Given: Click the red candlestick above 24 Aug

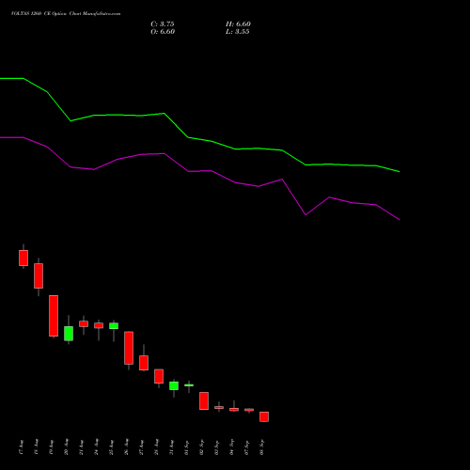Looking at the screenshot, I should pyautogui.click(x=99, y=325).
